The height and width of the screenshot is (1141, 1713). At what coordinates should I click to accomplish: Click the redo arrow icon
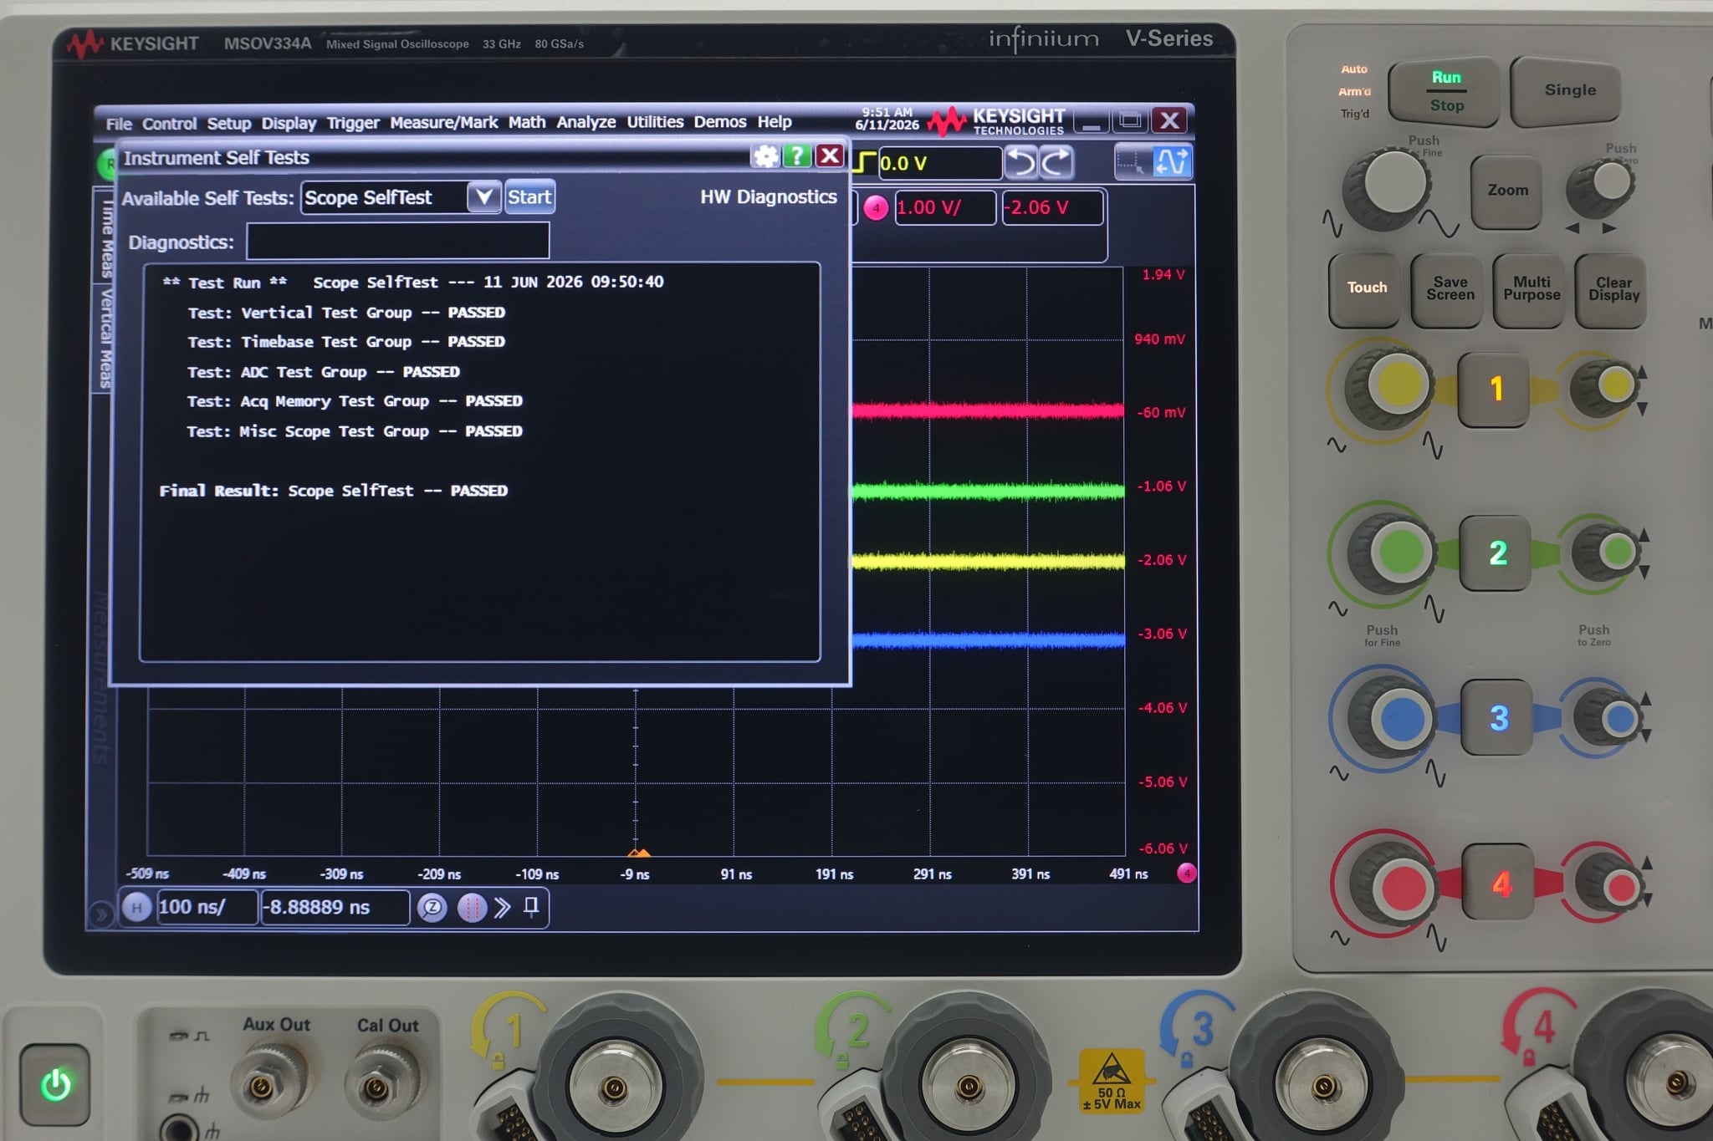point(1056,162)
